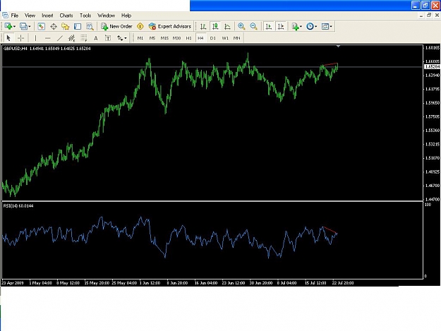Switch to MN timeframe
441x331 pixels.
coord(237,38)
